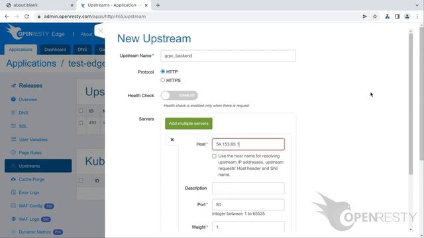Open the Error Logs sidebar link
The image size is (424, 238).
tap(29, 192)
